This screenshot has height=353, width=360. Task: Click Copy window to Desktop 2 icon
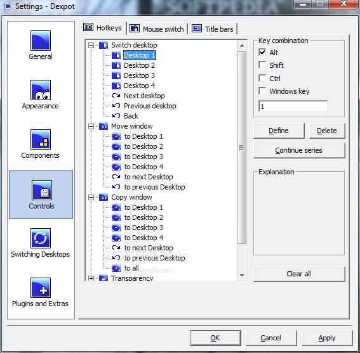point(116,217)
